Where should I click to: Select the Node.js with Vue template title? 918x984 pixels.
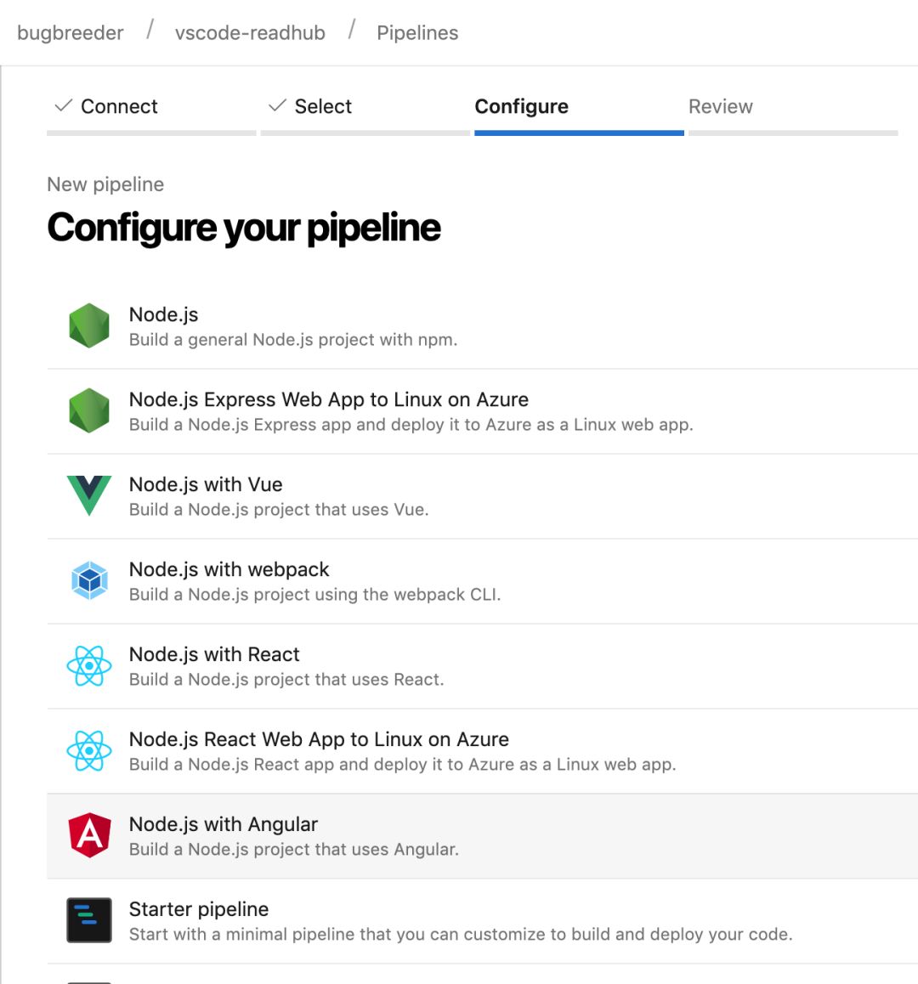(x=206, y=484)
